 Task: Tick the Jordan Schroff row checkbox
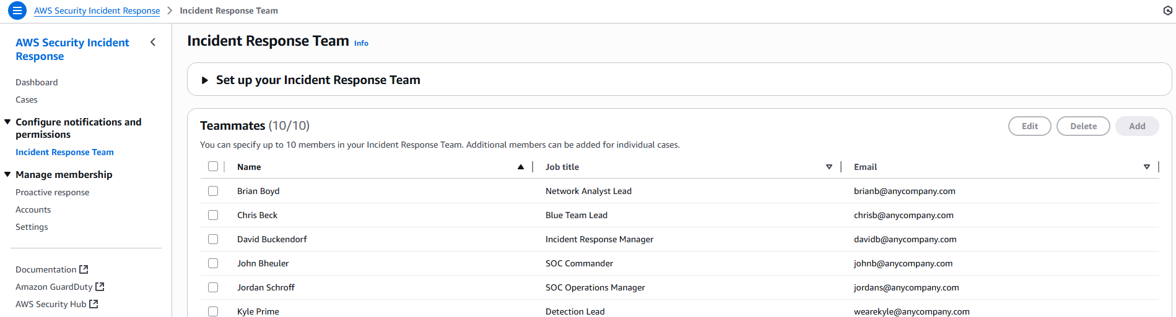(213, 287)
